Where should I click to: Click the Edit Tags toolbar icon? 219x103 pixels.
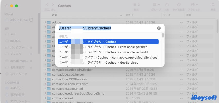pos(179,5)
